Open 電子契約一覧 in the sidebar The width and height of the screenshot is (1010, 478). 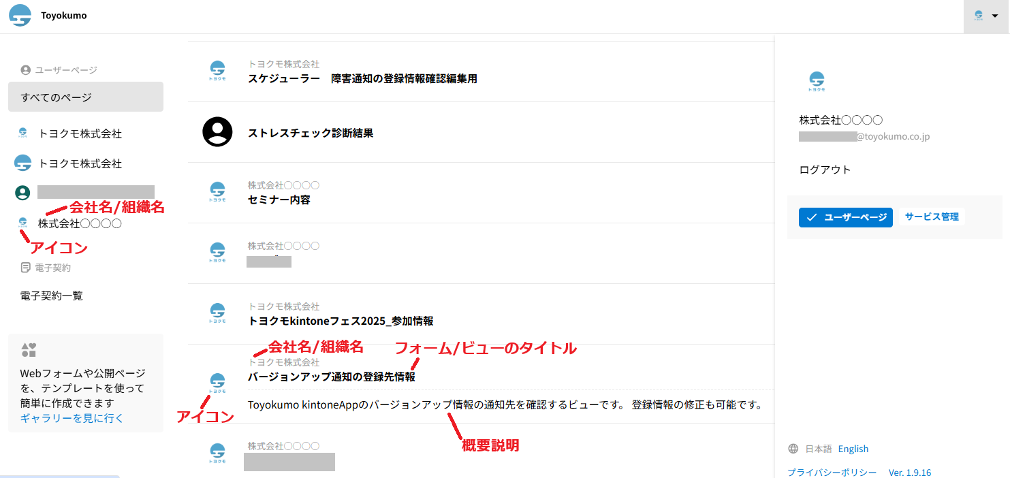point(52,296)
